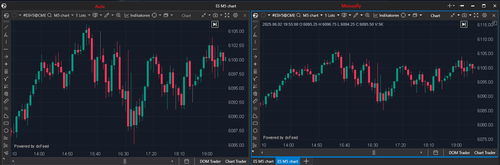500x165 pixels.
Task: Take a screenshot with left chart camera icon
Action: point(215,15)
